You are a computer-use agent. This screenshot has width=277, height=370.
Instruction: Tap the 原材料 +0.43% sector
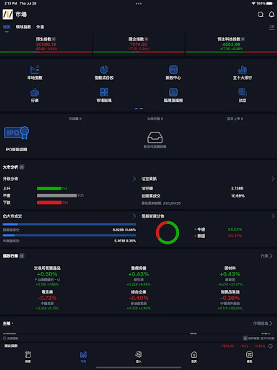click(230, 276)
